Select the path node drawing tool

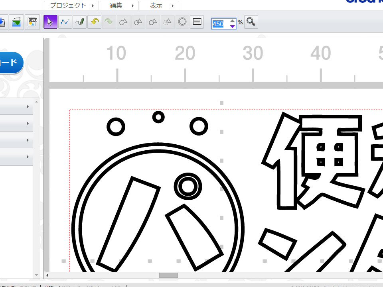point(65,22)
